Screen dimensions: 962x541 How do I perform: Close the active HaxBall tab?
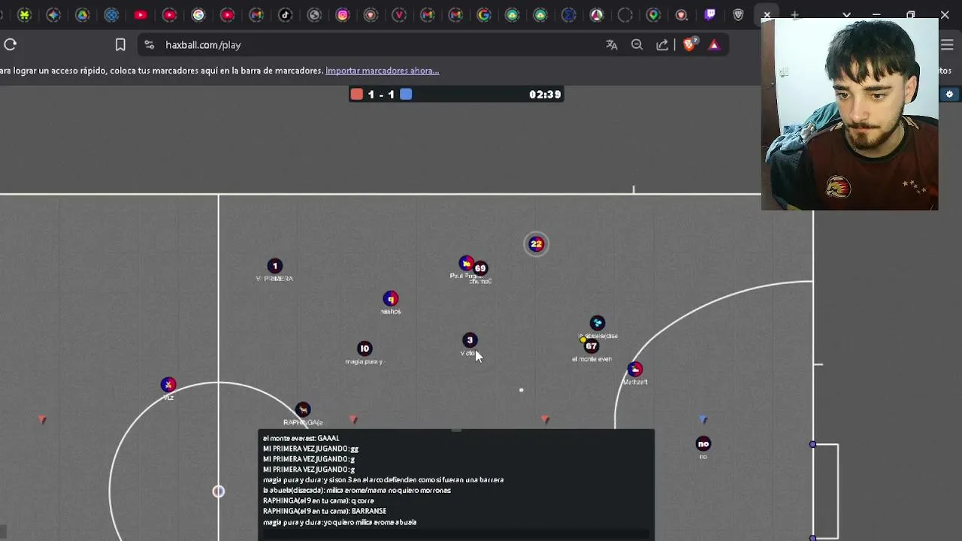(767, 15)
